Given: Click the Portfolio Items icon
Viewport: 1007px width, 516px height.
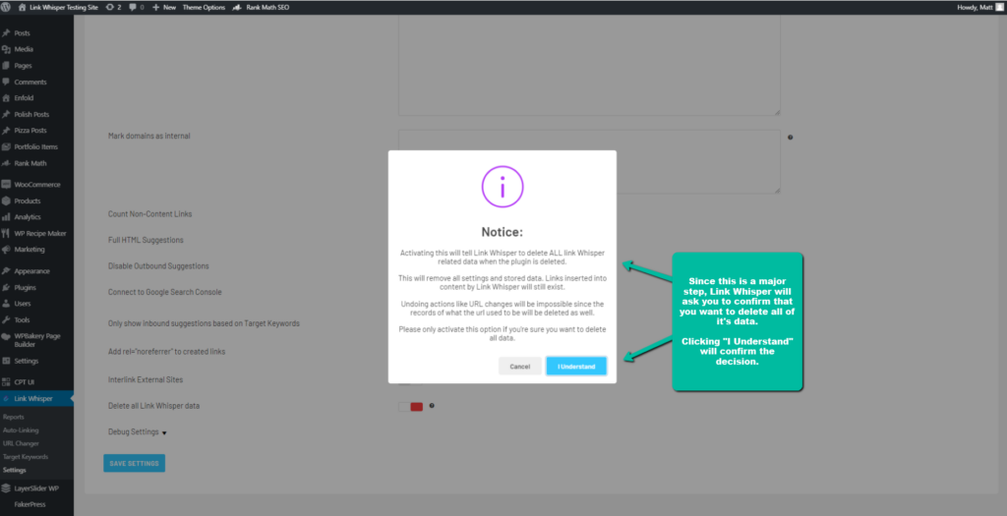Looking at the screenshot, I should pyautogui.click(x=7, y=146).
